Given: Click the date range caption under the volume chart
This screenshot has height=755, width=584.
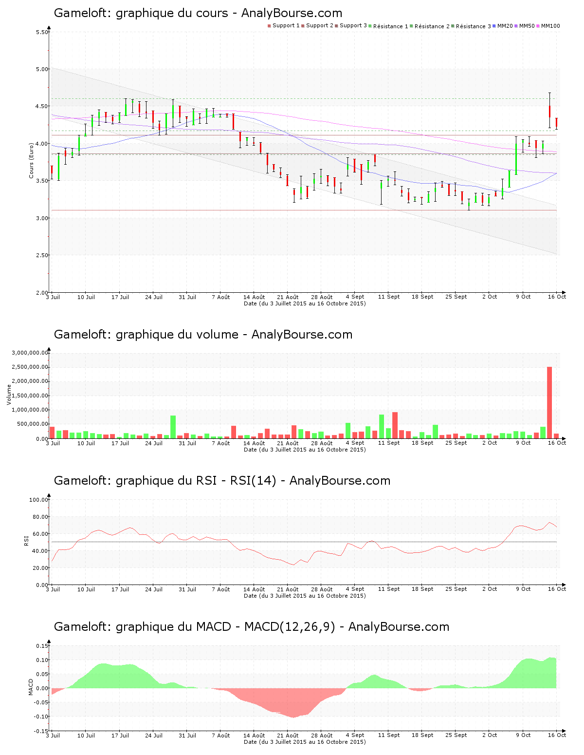Looking at the screenshot, I should click(305, 450).
